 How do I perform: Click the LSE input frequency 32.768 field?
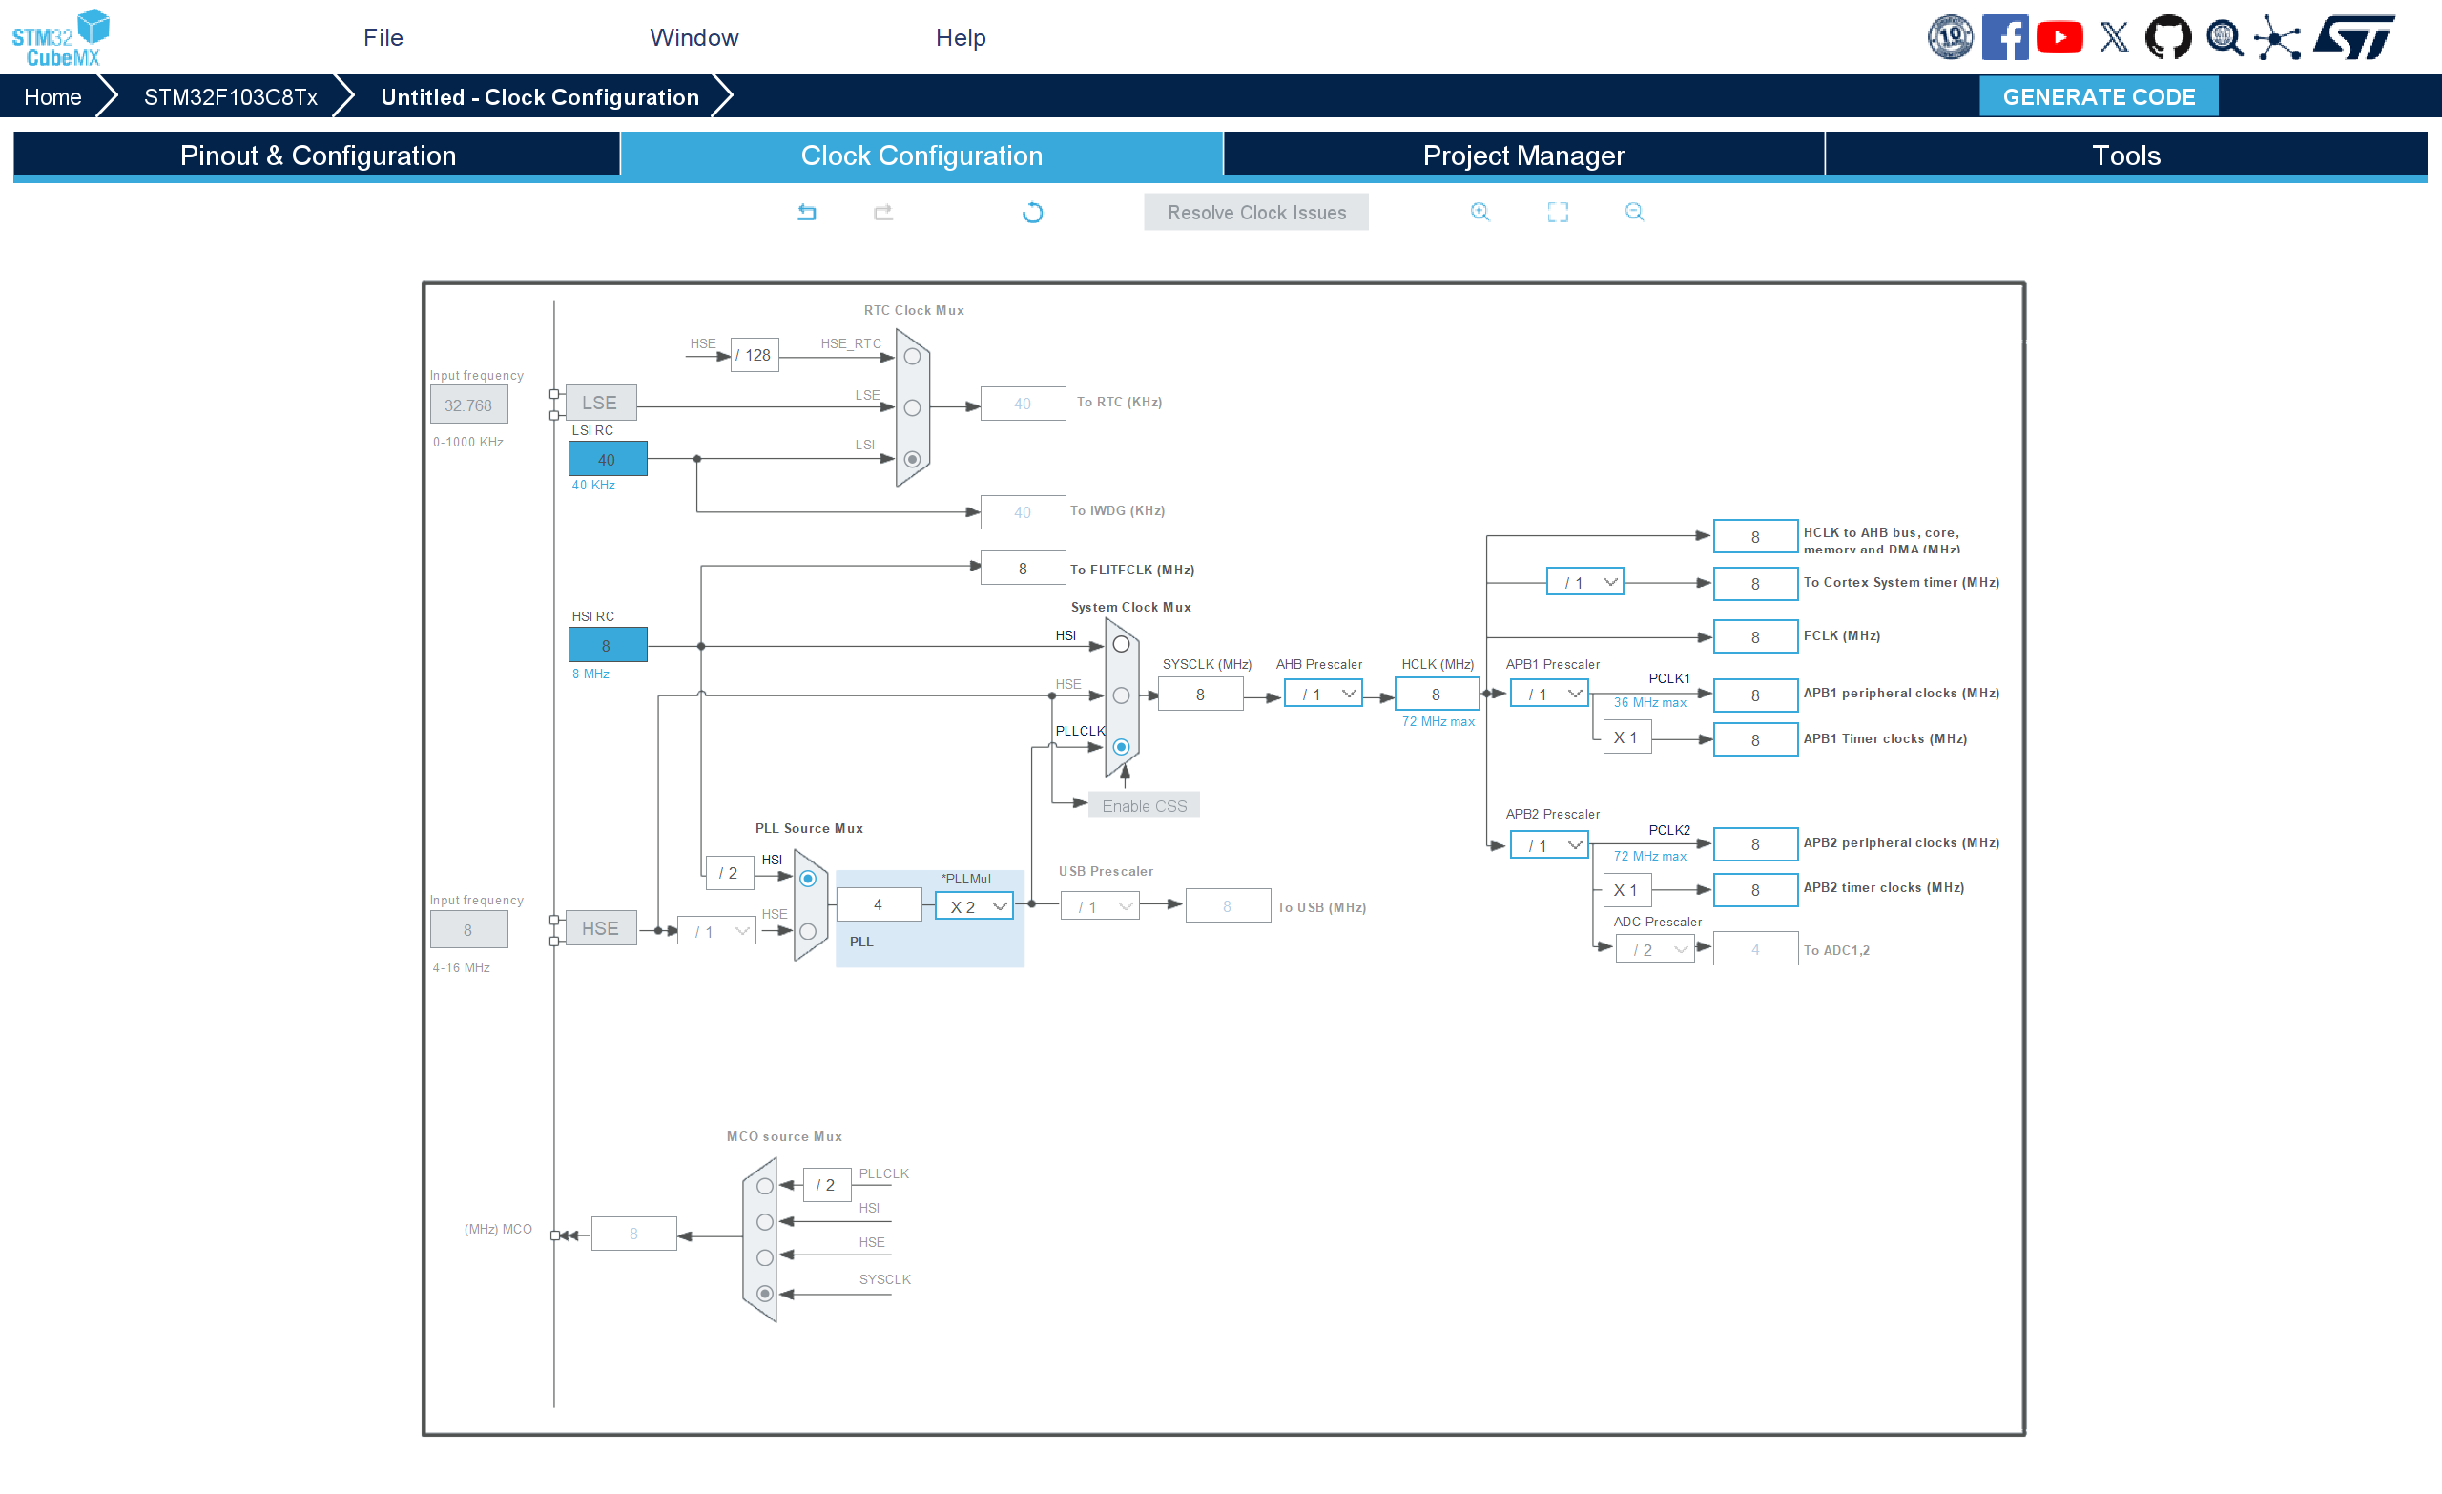click(x=467, y=405)
